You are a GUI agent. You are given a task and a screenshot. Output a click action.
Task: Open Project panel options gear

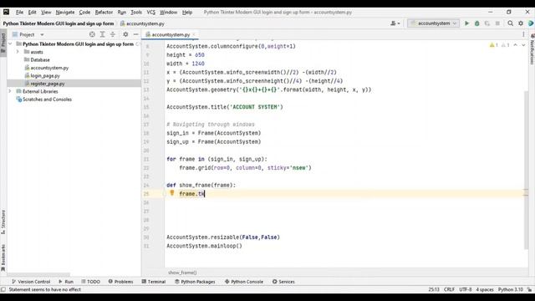coord(125,34)
